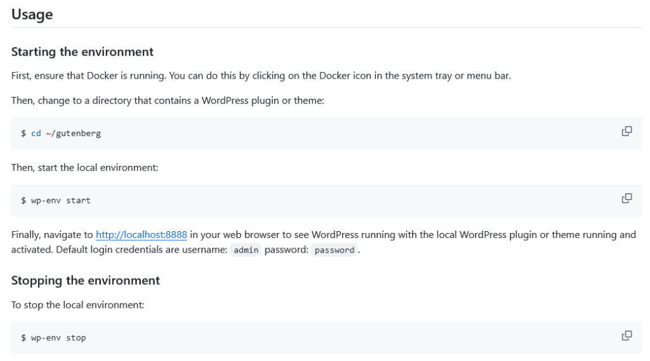Select the admin username inline code
Screen dimensions: 650x361
(x=246, y=250)
